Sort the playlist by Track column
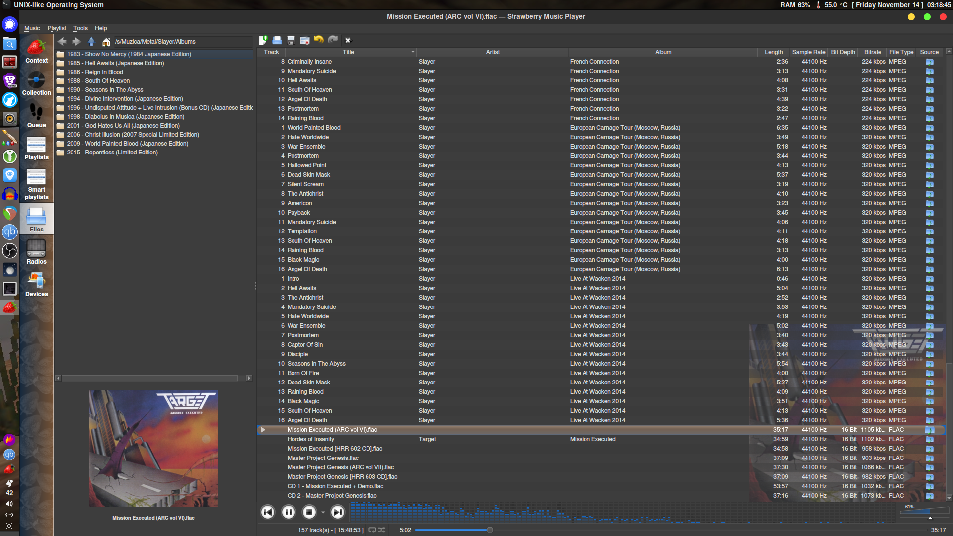Image resolution: width=953 pixels, height=536 pixels. pos(271,52)
